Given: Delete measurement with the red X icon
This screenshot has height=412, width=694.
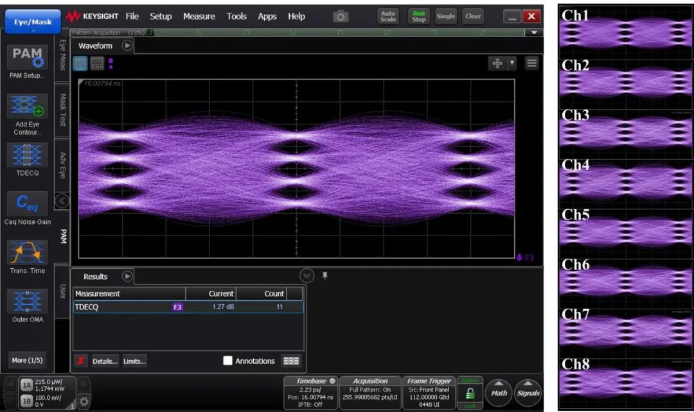Looking at the screenshot, I should point(81,361).
